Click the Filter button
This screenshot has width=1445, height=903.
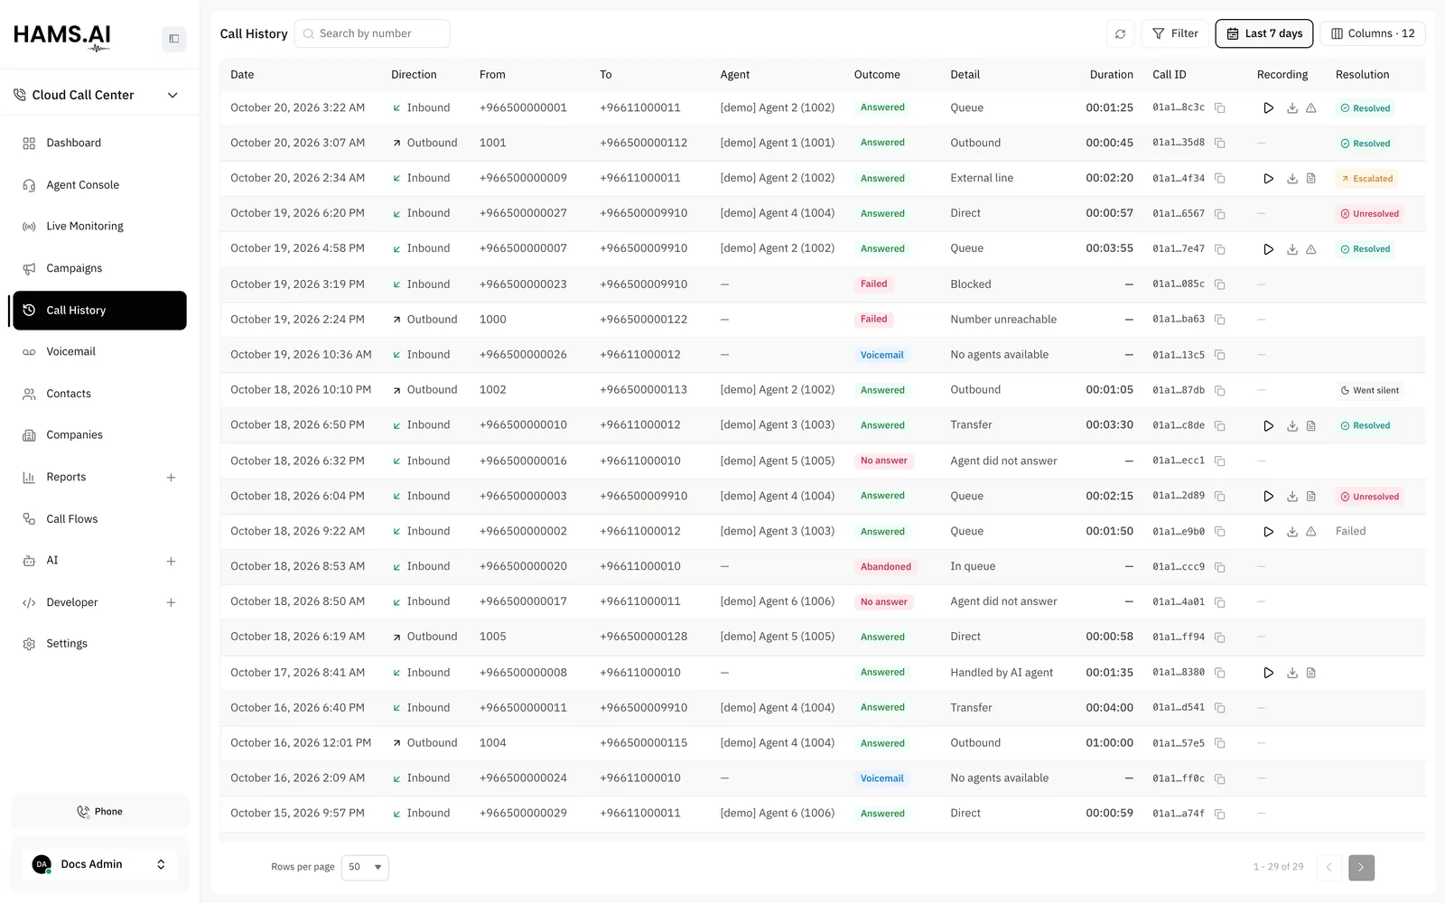click(x=1175, y=33)
